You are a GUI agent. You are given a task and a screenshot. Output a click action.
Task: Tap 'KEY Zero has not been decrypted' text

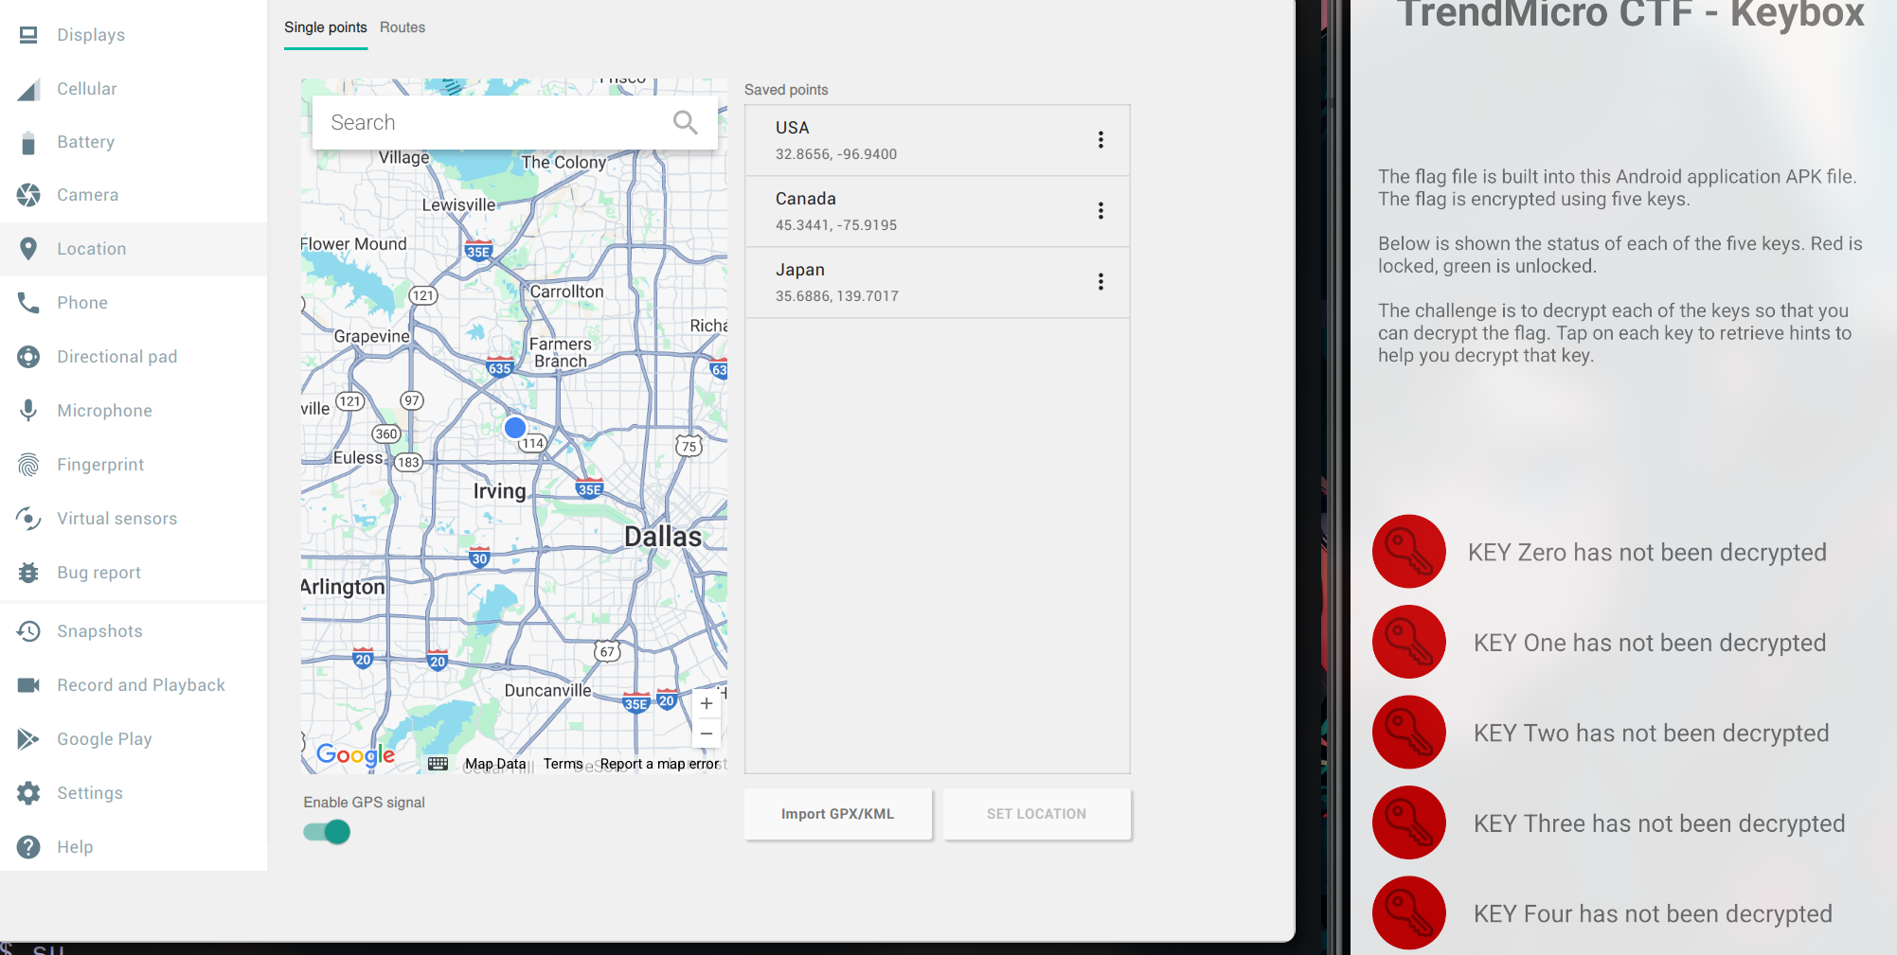point(1647,553)
